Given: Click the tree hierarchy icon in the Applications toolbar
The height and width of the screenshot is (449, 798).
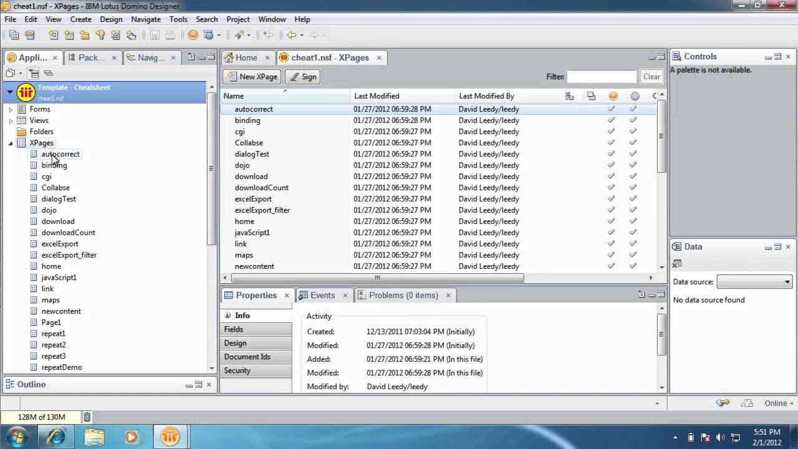Looking at the screenshot, I should pos(34,74).
